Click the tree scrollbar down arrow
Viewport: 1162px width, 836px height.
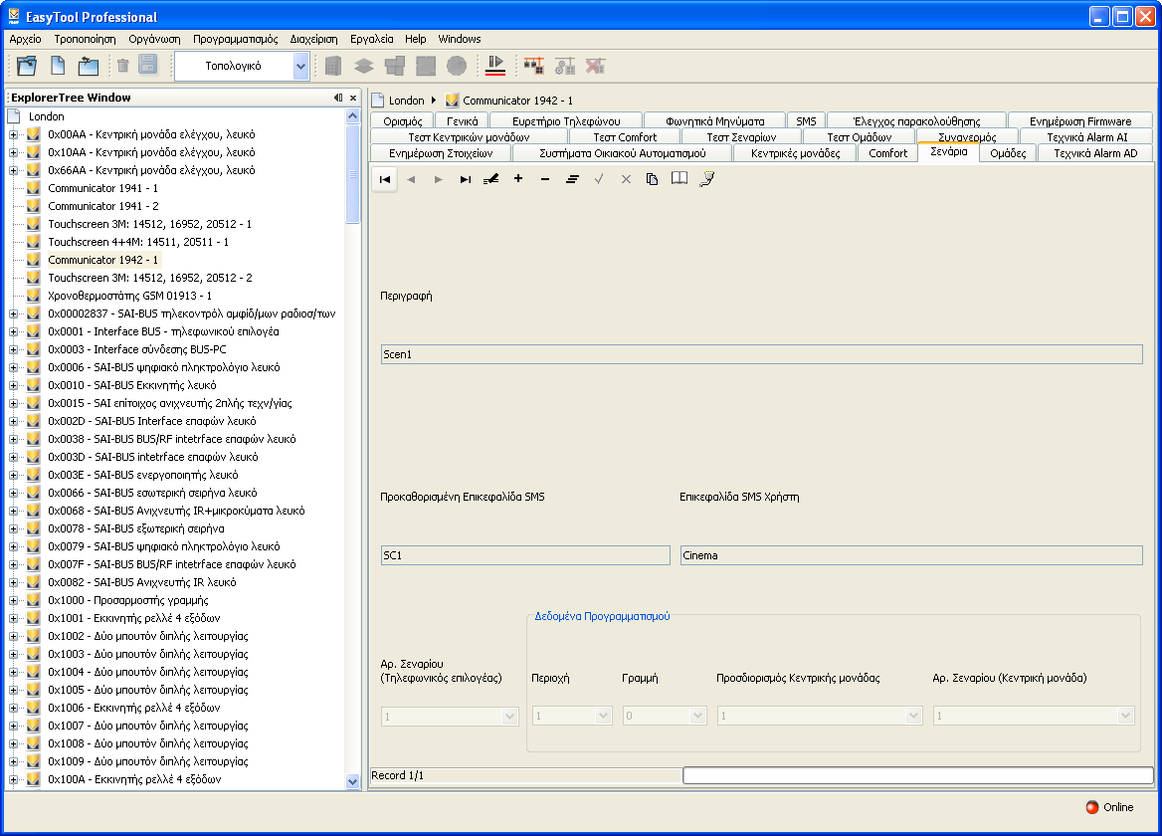(x=353, y=781)
